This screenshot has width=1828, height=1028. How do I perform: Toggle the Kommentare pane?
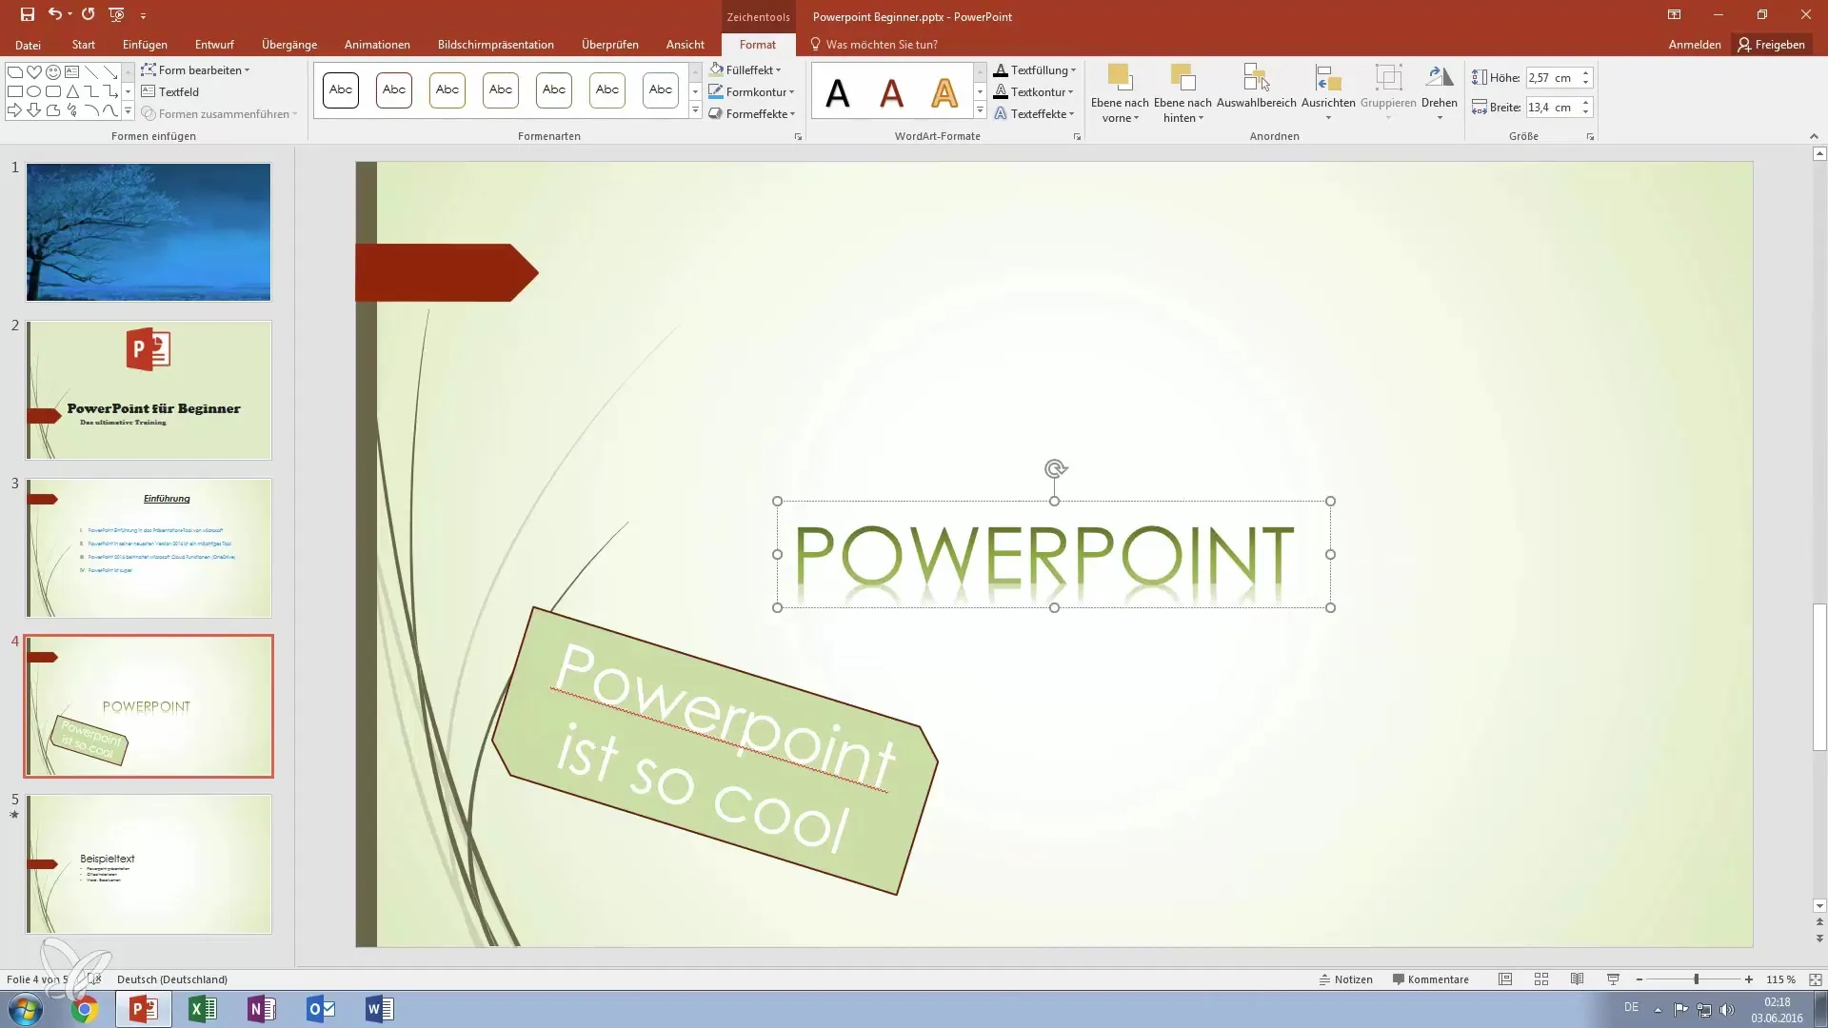pyautogui.click(x=1430, y=979)
